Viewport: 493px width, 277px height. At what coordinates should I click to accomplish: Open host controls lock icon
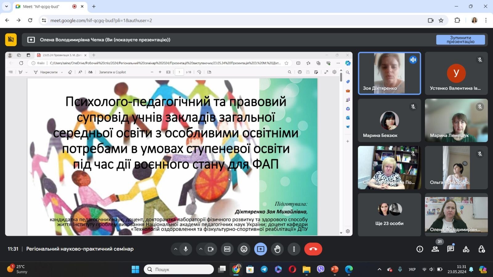(x=482, y=249)
